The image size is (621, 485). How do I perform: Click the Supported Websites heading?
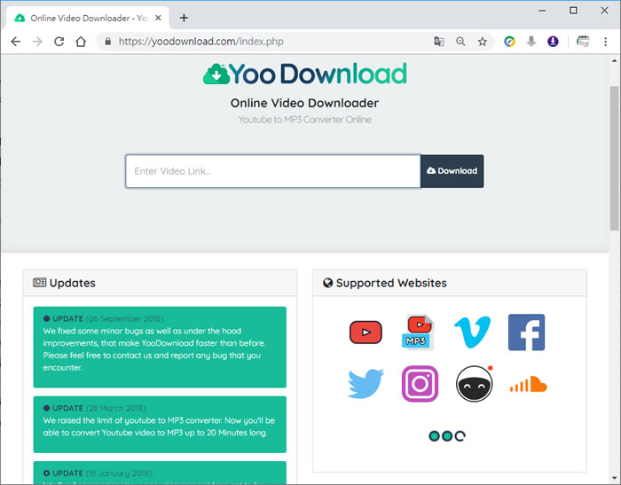tap(391, 283)
